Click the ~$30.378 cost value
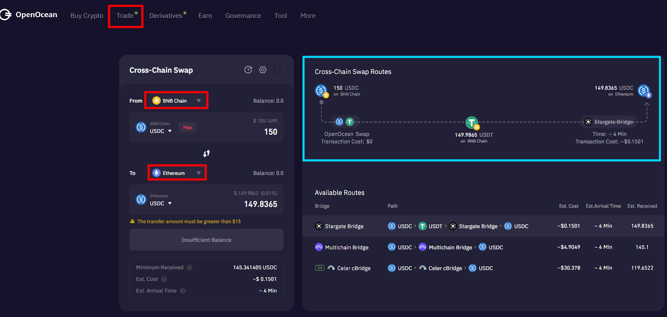667x317 pixels. click(x=569, y=268)
